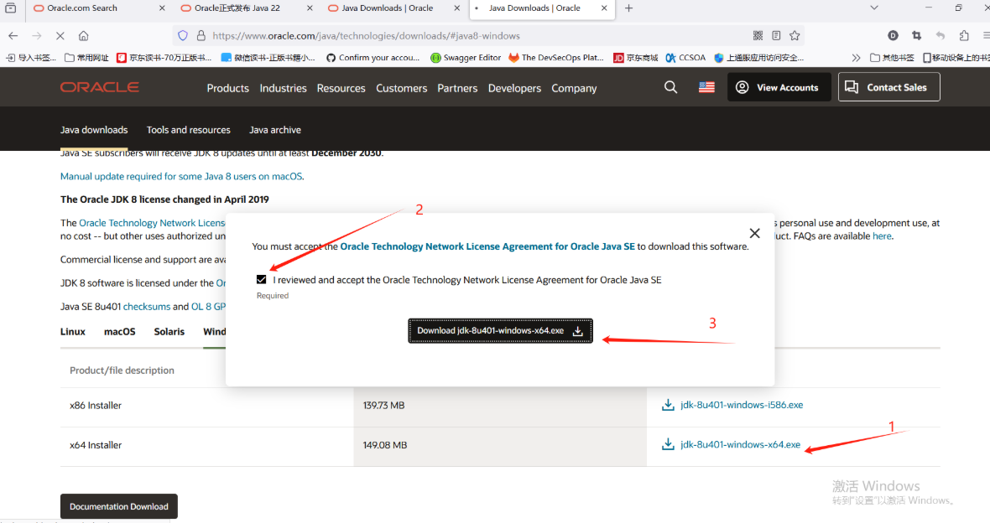Click download icon beside x64 installer link
Viewport: 990px width, 523px height.
tap(668, 445)
